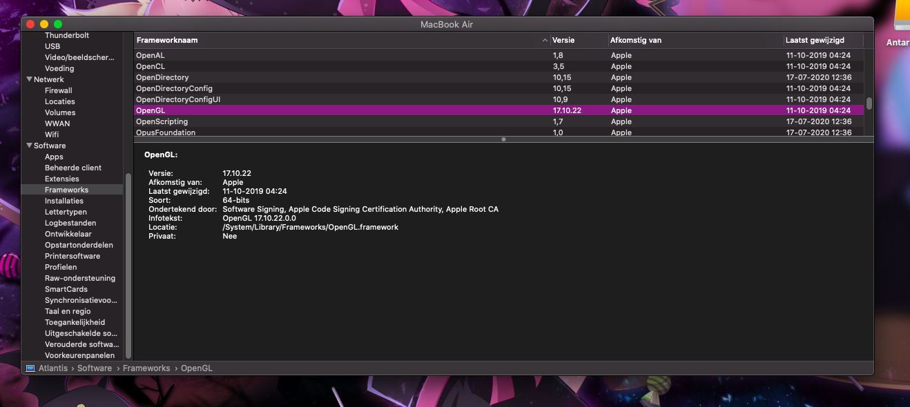This screenshot has height=407, width=910.
Task: Open Taal en regio sidebar item
Action: tap(68, 311)
